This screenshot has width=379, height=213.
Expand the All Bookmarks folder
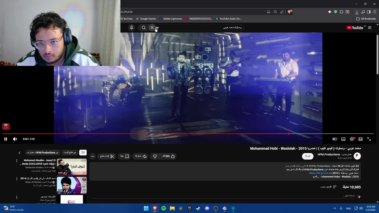click(x=366, y=19)
